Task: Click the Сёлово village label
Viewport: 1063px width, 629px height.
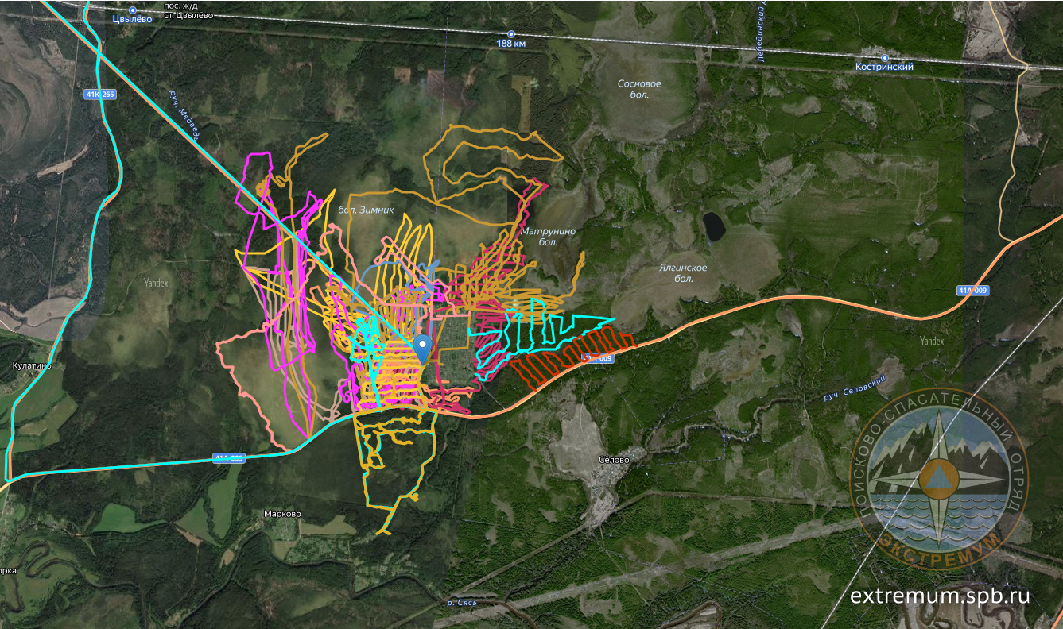Action: 614,460
